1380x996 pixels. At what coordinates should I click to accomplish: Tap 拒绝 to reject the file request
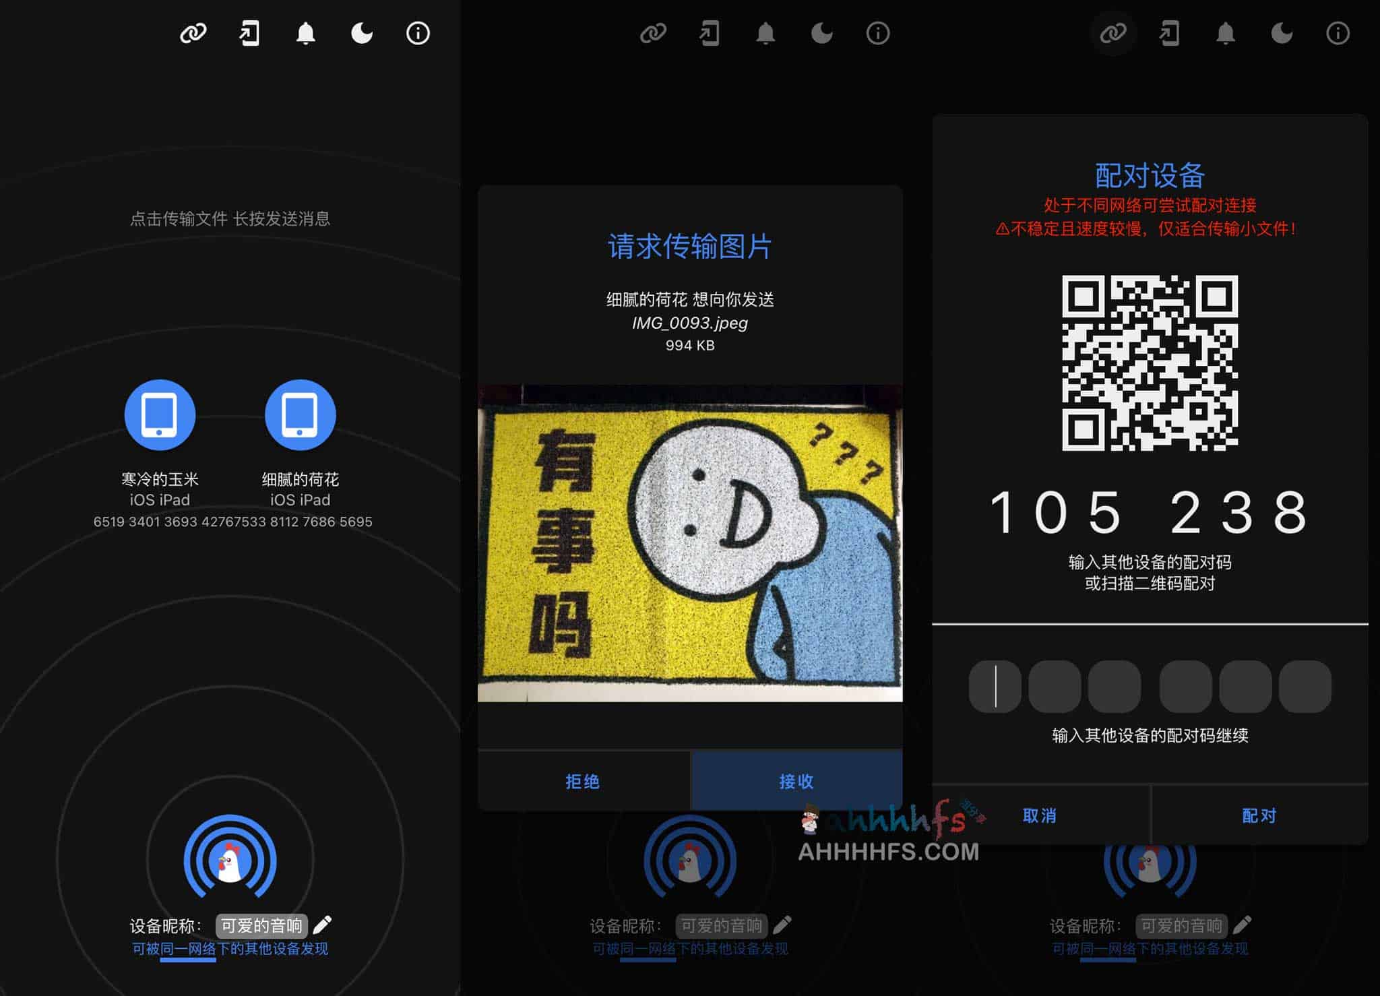(x=584, y=780)
